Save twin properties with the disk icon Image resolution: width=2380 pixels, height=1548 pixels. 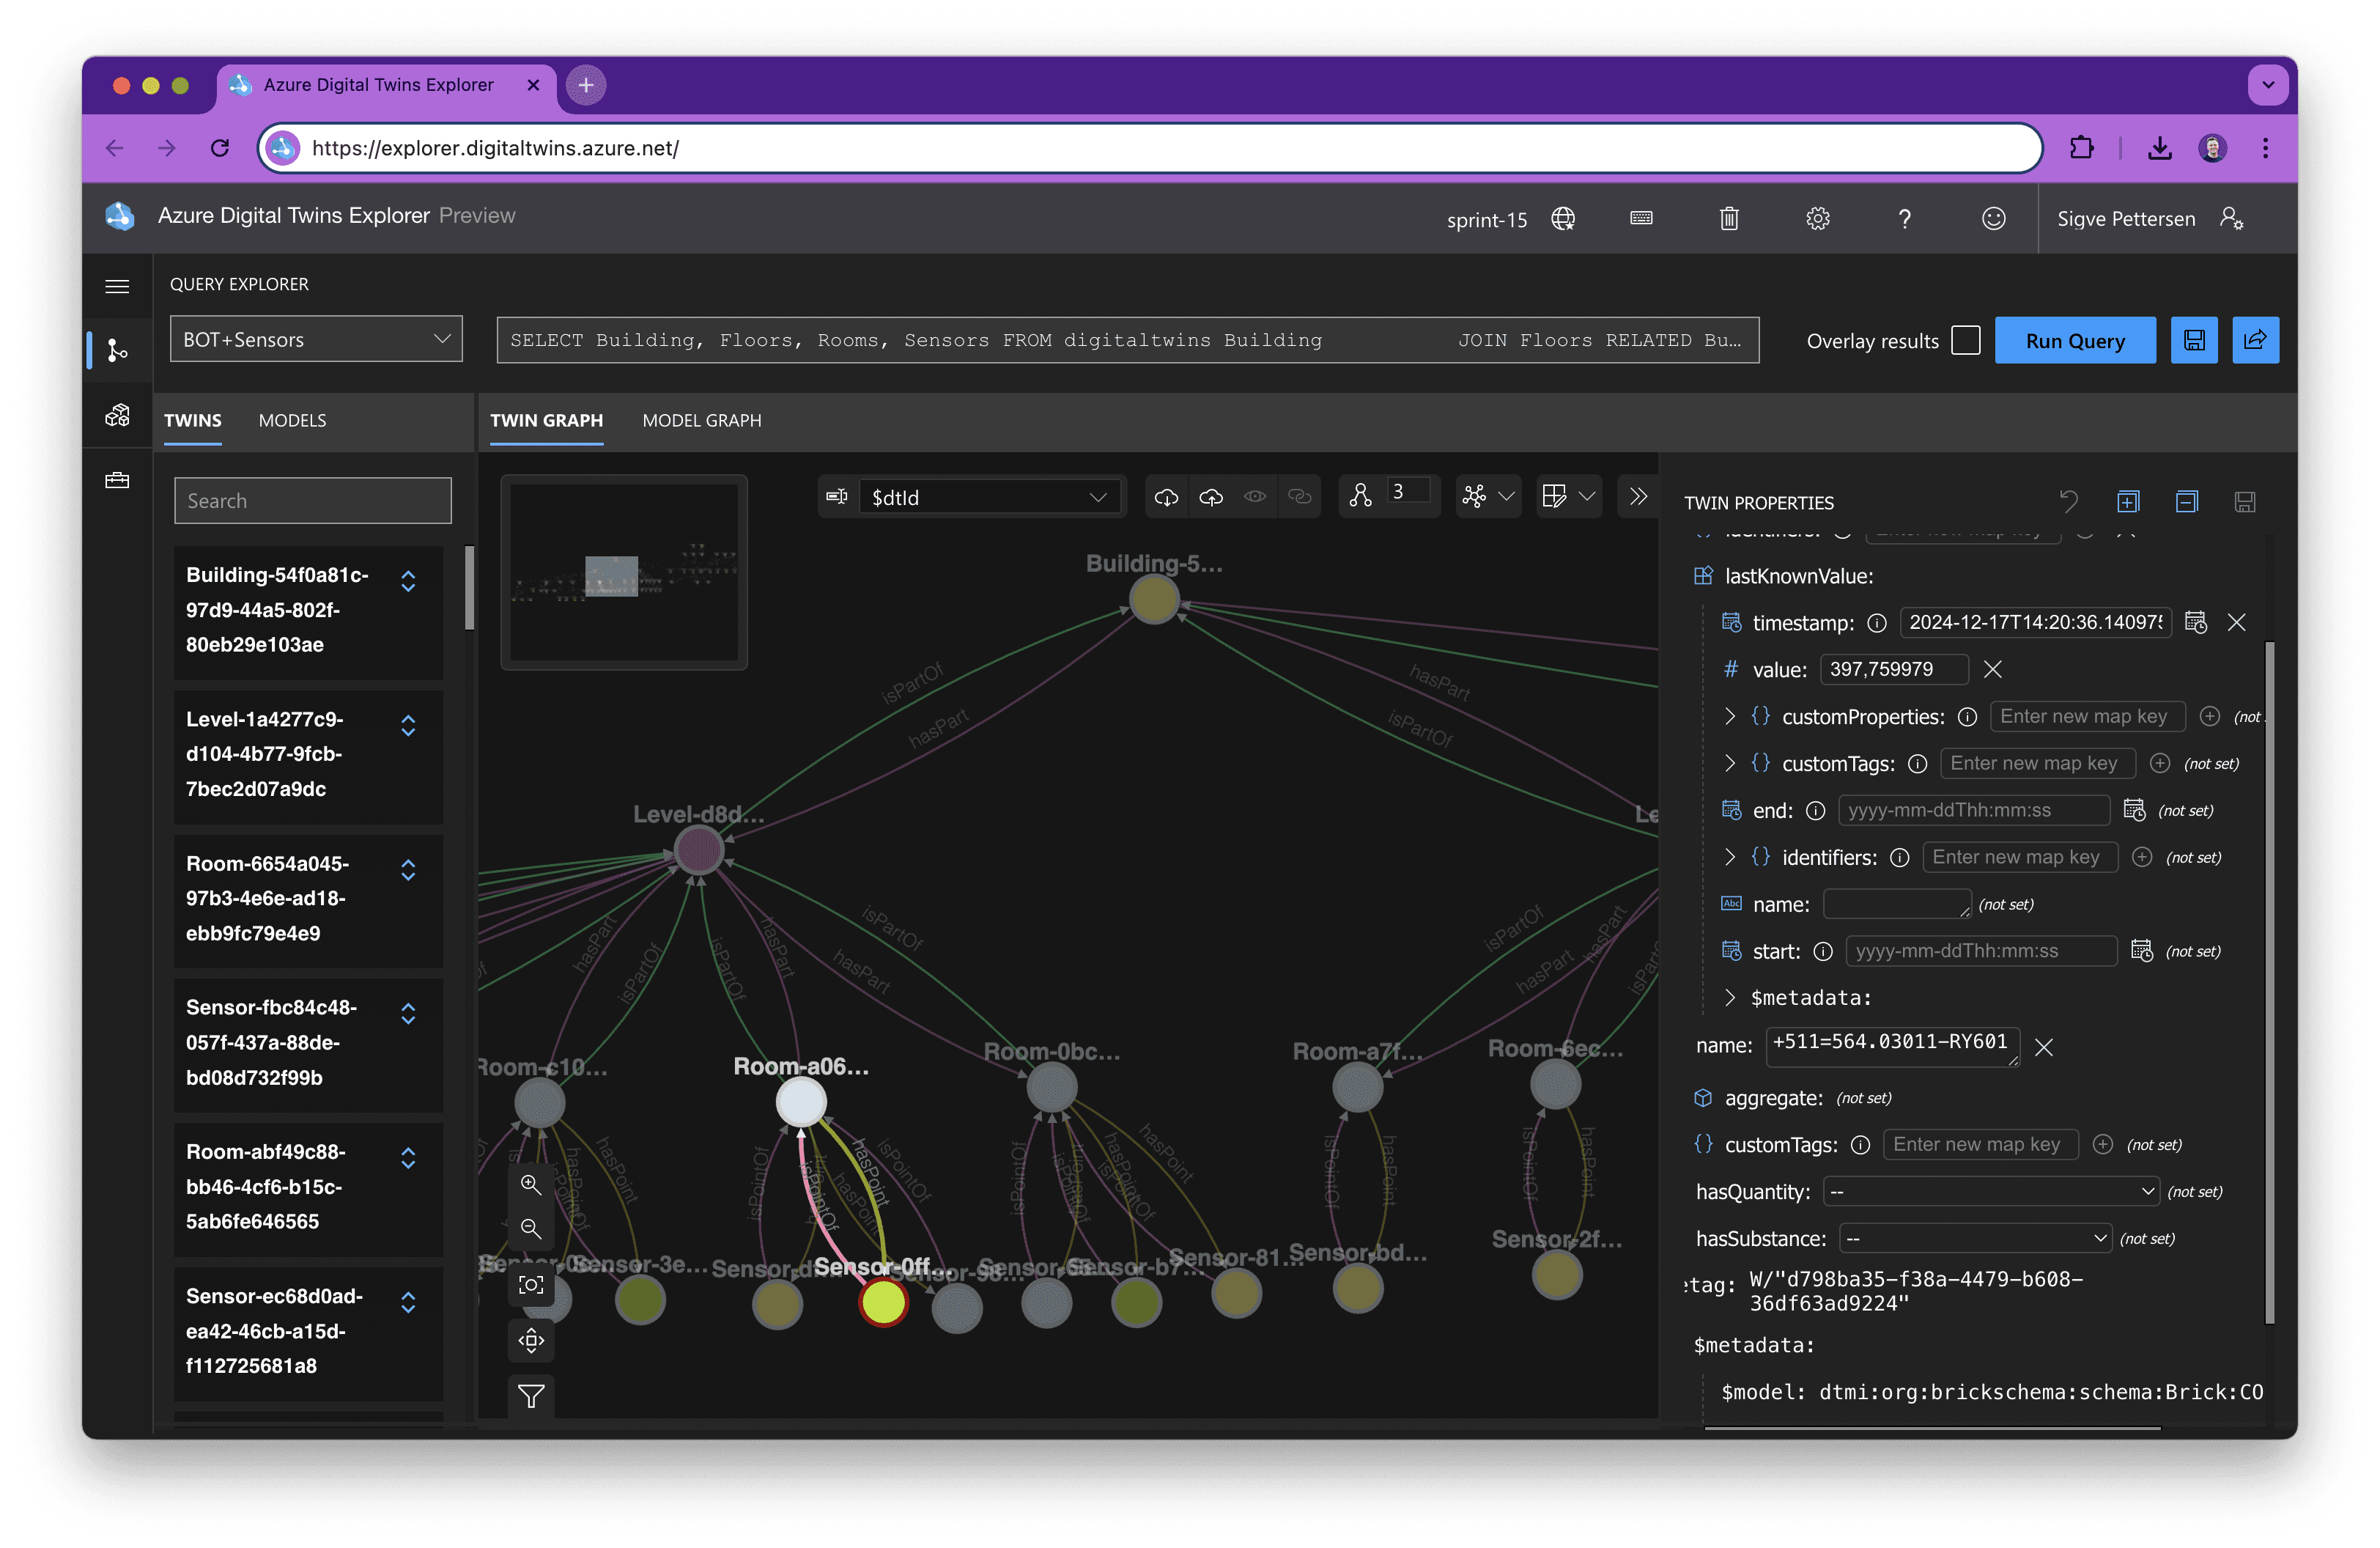point(2245,501)
